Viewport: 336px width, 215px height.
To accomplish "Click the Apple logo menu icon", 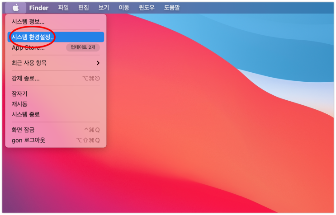I will coord(16,8).
